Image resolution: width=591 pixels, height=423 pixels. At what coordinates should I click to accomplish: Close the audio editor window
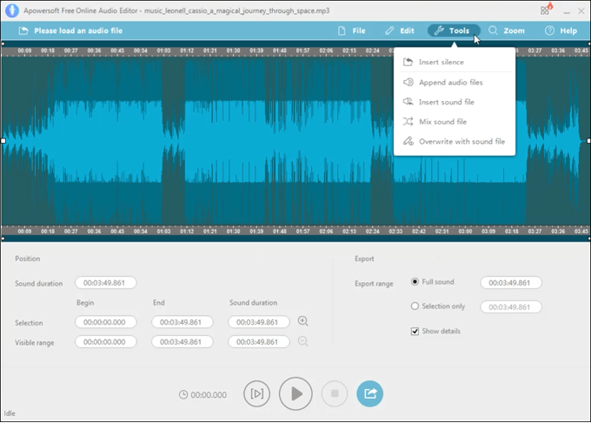pos(581,11)
